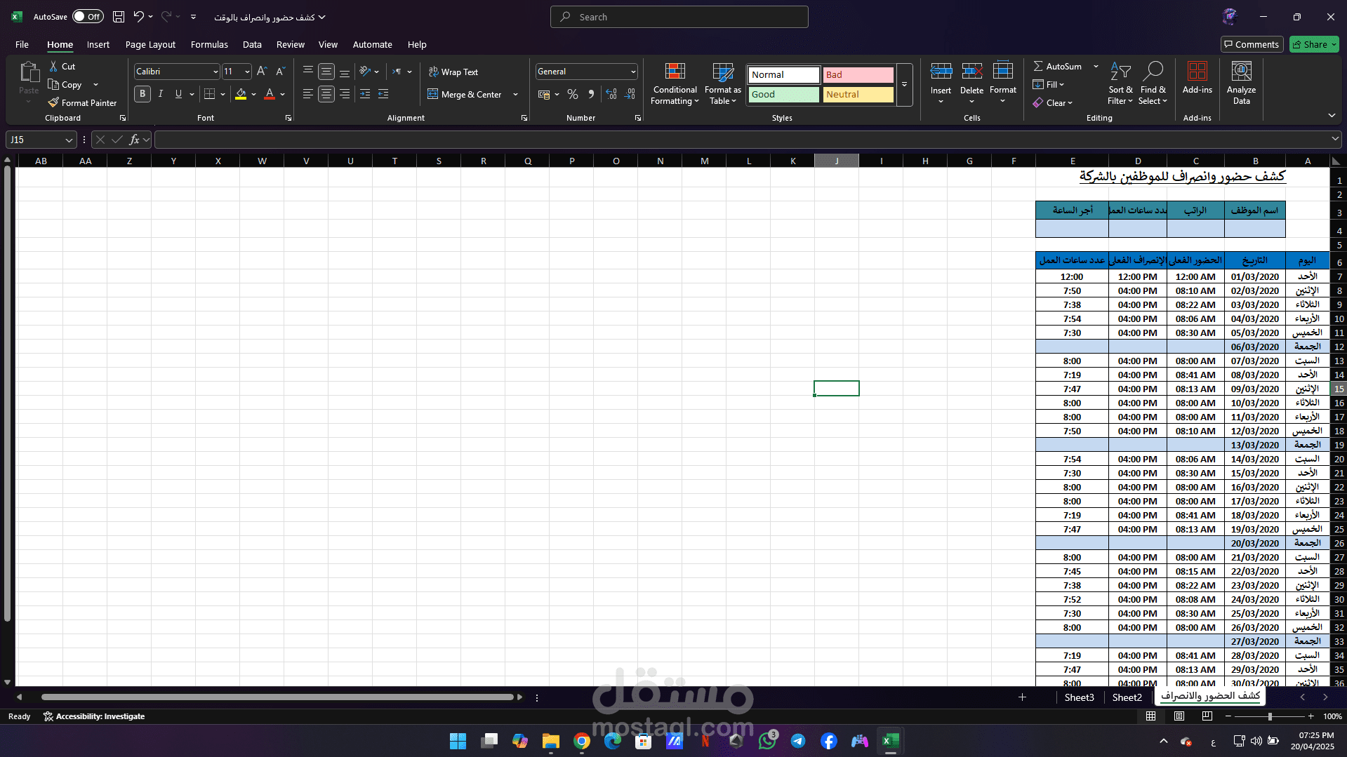Click the Insert Function fx icon

[x=135, y=140]
